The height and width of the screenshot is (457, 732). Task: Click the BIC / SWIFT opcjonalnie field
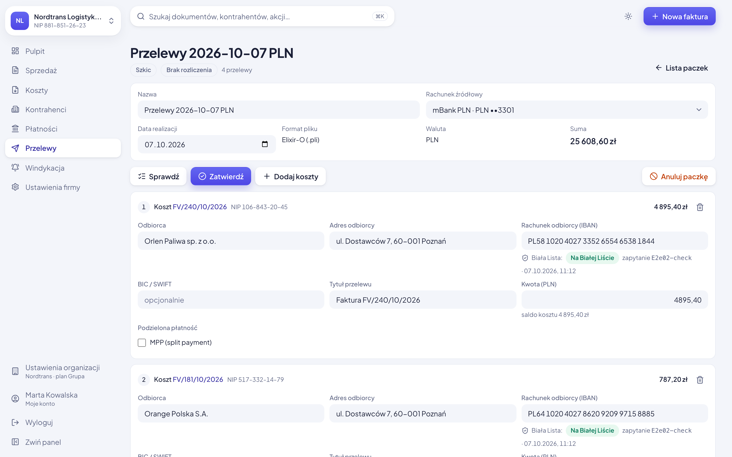[x=231, y=300]
